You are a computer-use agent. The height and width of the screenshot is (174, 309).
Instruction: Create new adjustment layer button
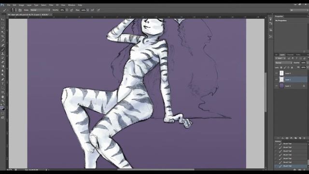tap(292, 138)
